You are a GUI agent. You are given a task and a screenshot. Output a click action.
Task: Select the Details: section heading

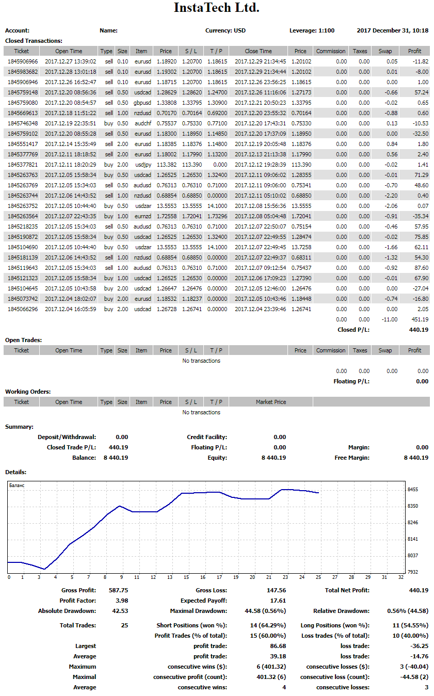tap(16, 472)
